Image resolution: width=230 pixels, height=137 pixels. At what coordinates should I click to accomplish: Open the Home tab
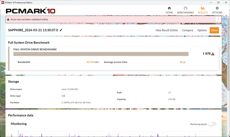tap(169, 10)
